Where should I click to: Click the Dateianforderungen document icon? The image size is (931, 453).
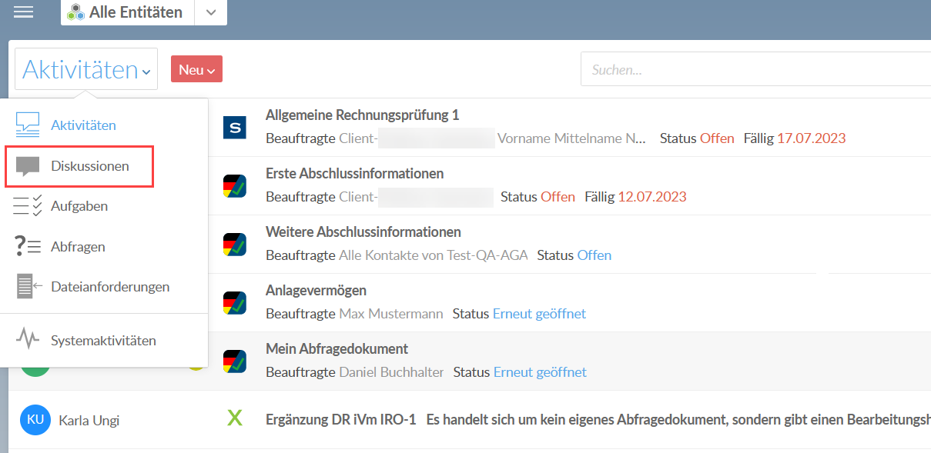tap(28, 287)
